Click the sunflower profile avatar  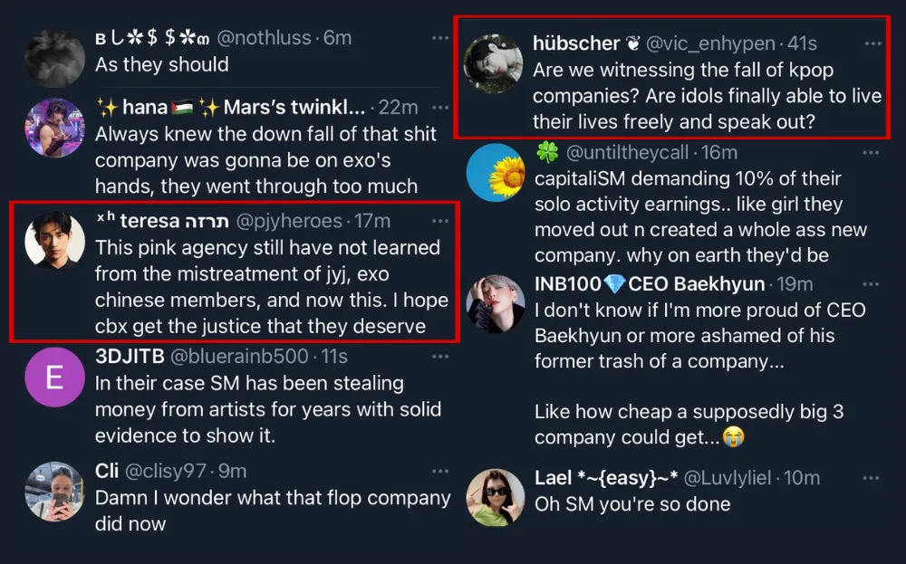tap(495, 172)
